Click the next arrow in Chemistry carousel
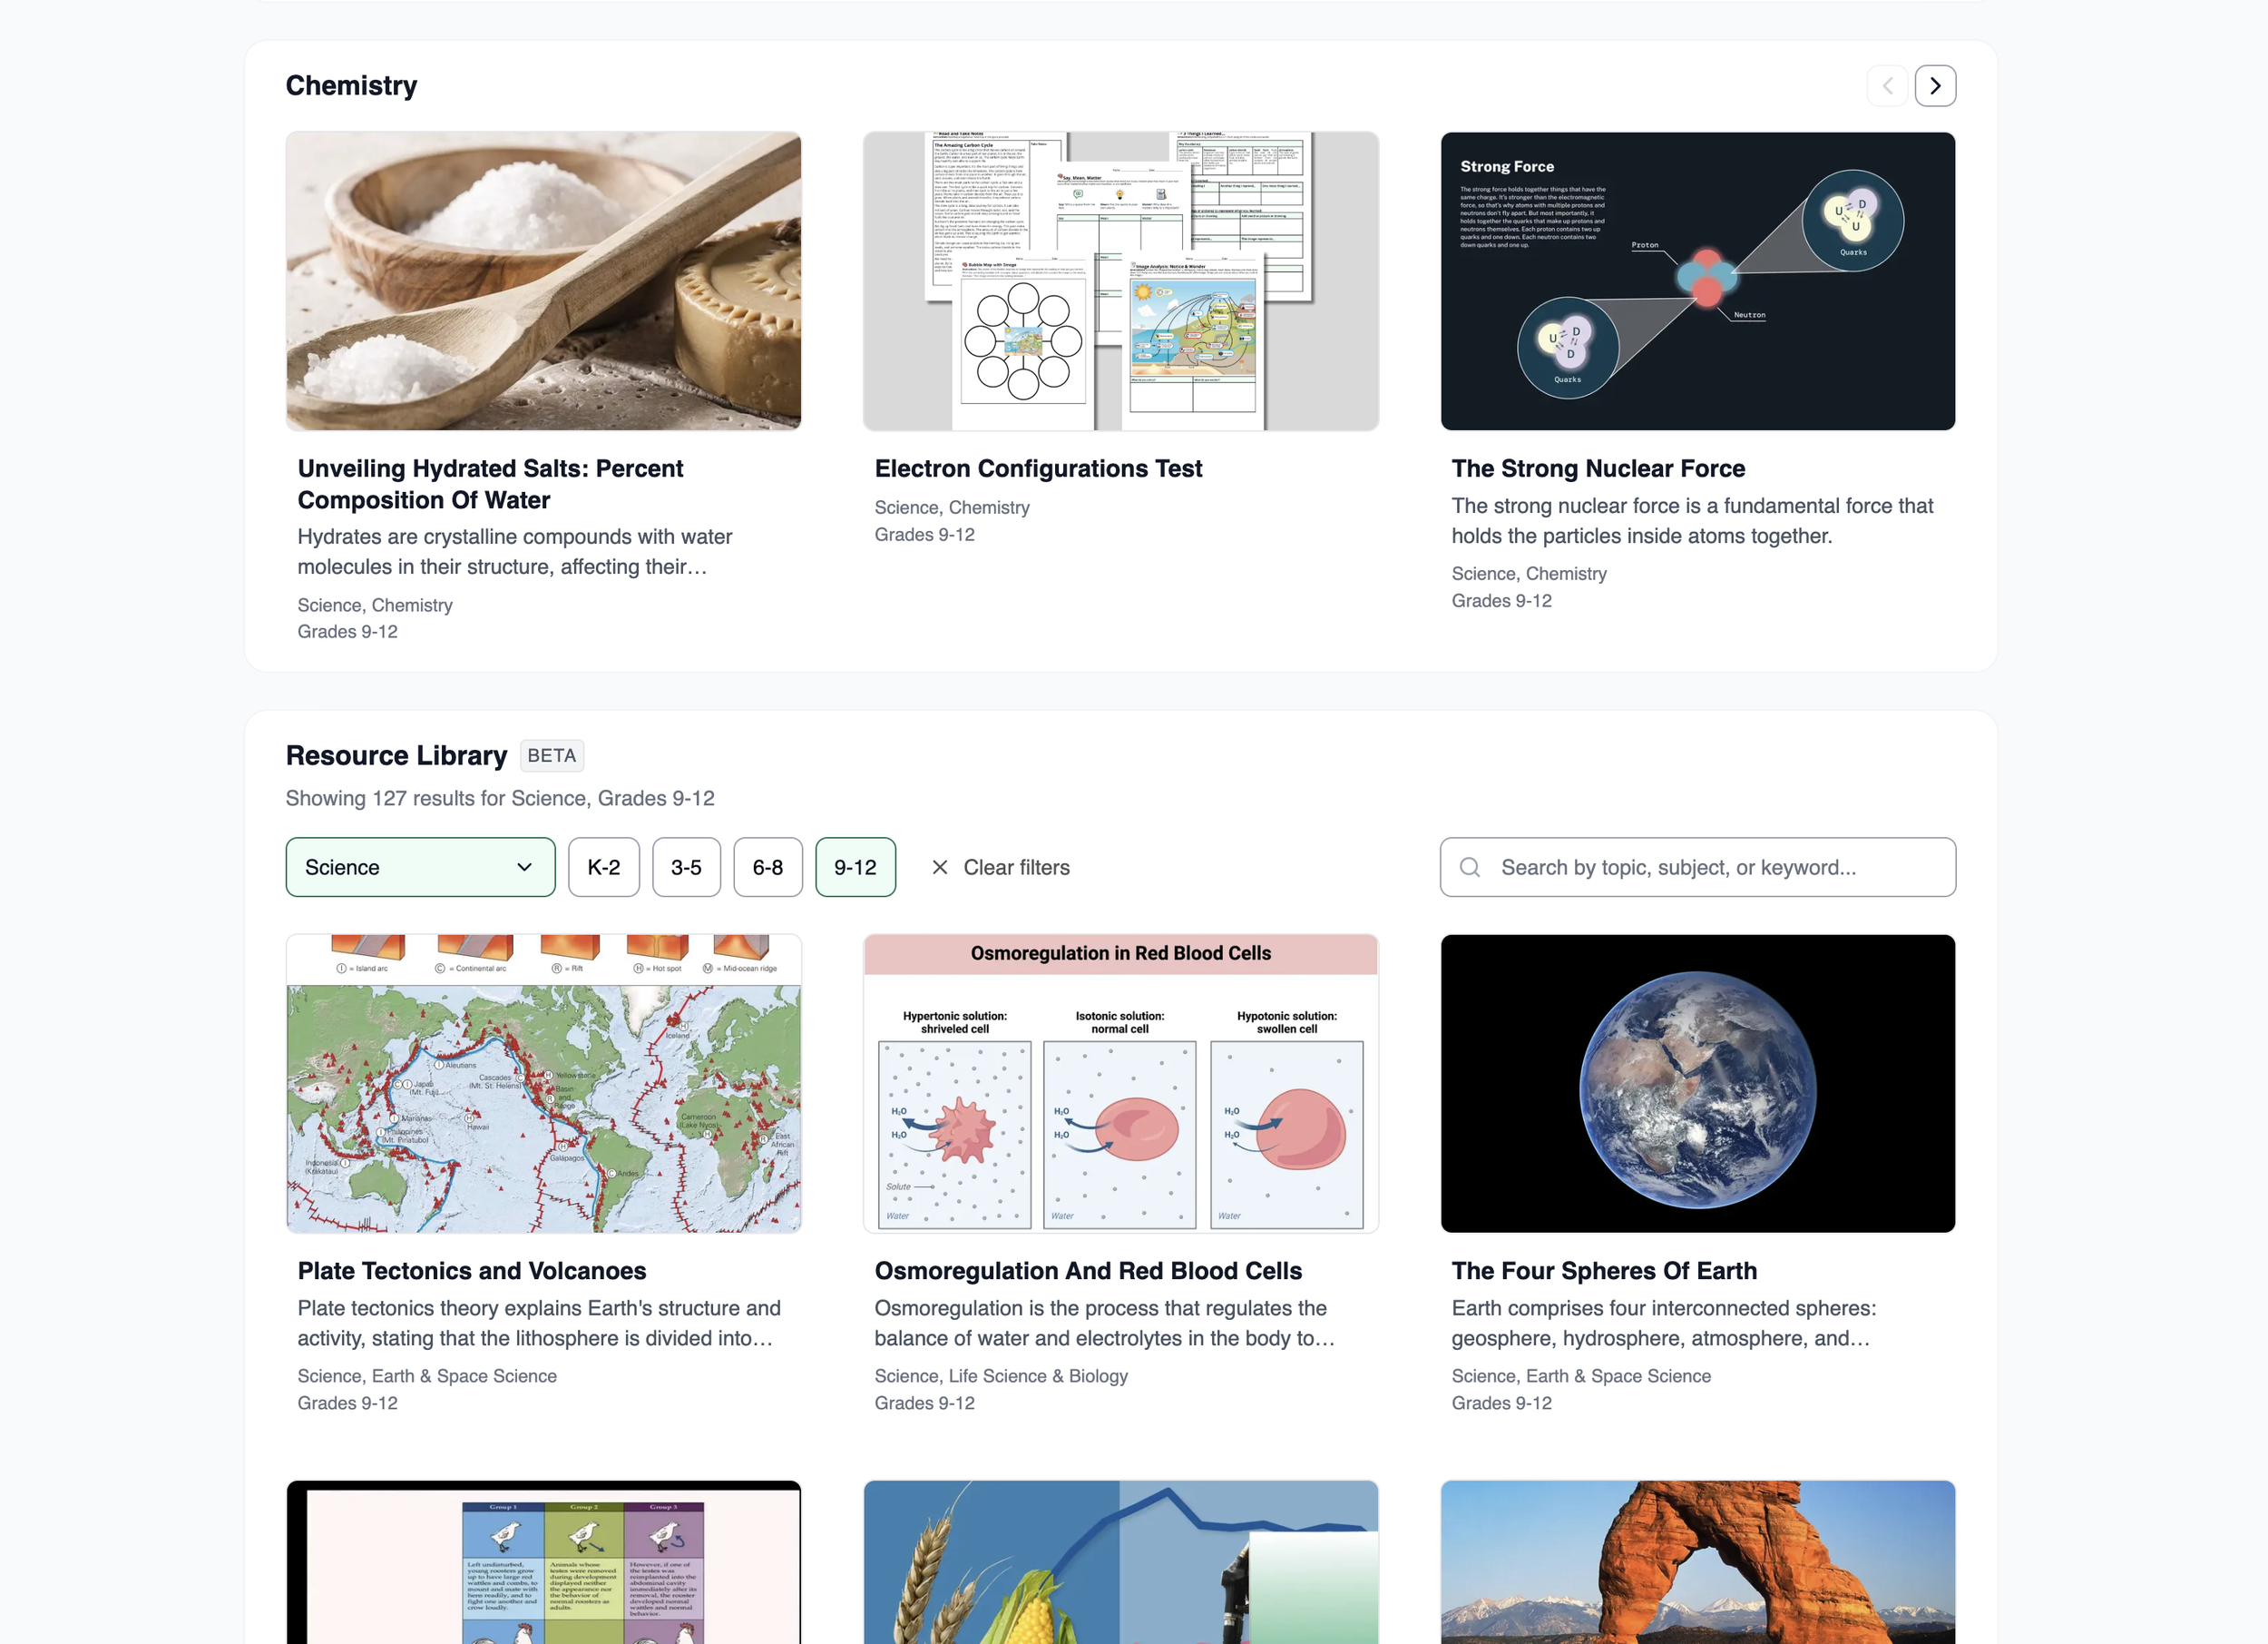The image size is (2268, 1644). (1934, 86)
